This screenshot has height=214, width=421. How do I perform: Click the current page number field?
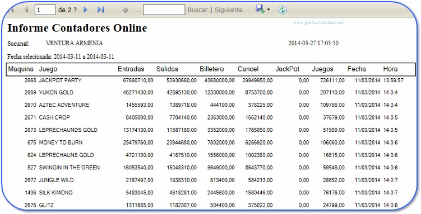click(x=45, y=10)
